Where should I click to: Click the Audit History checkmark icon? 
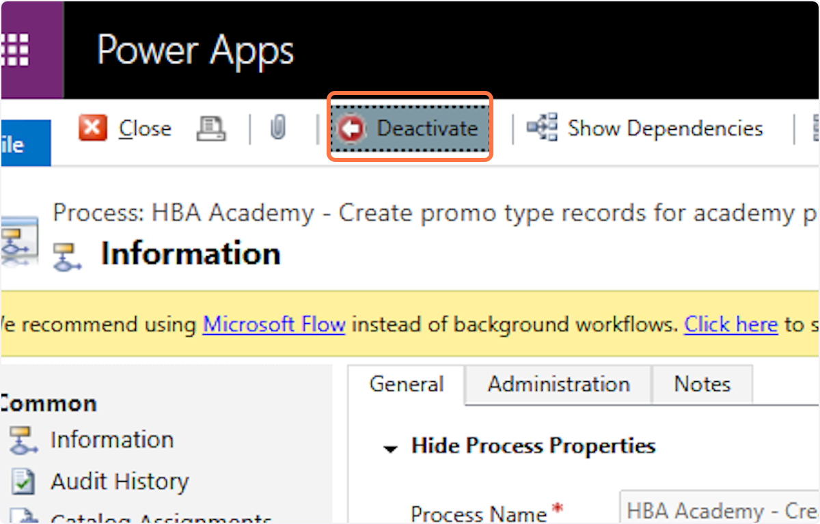click(x=22, y=482)
